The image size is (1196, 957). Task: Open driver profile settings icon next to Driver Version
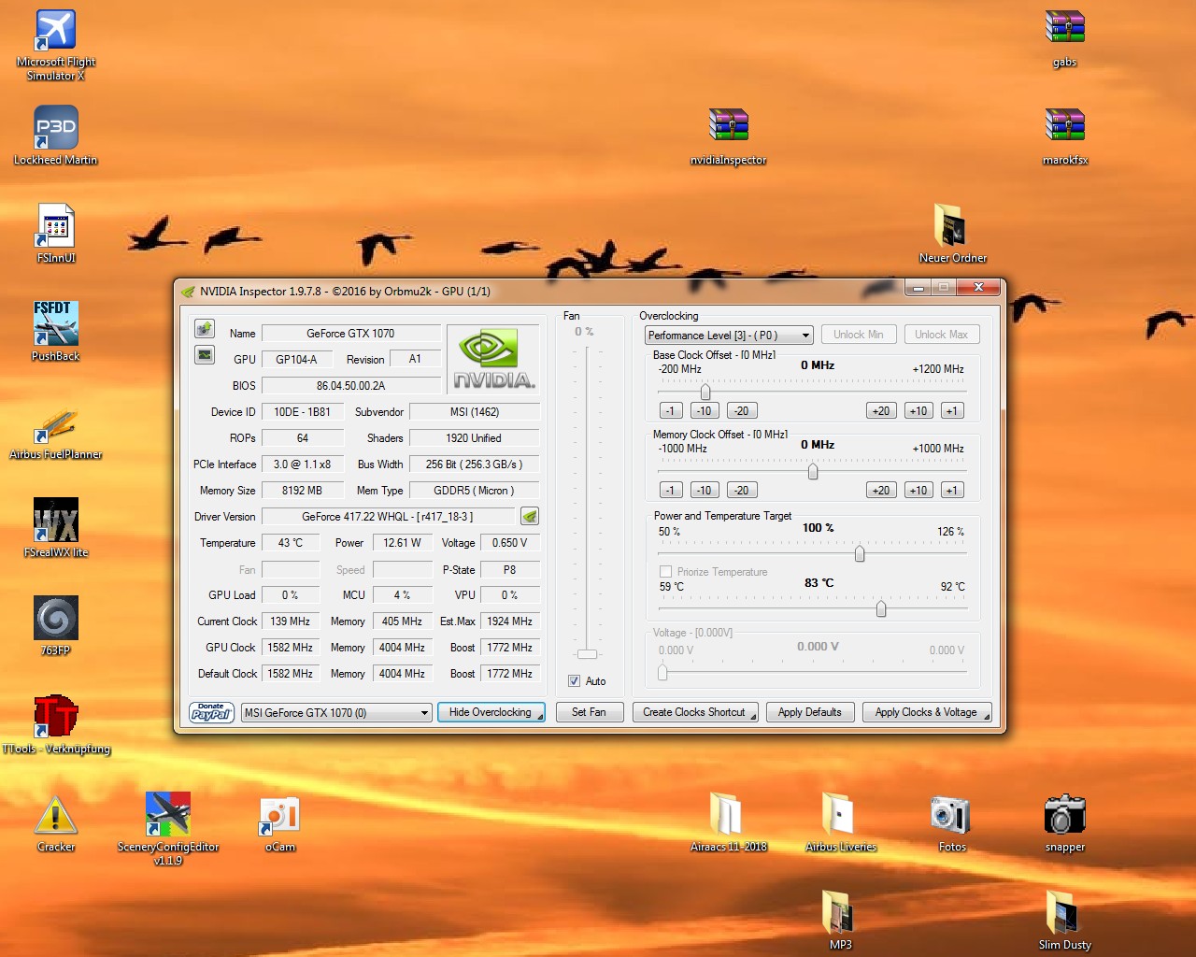click(x=530, y=516)
